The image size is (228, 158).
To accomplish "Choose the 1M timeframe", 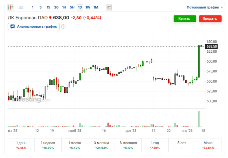I will click(96, 7).
